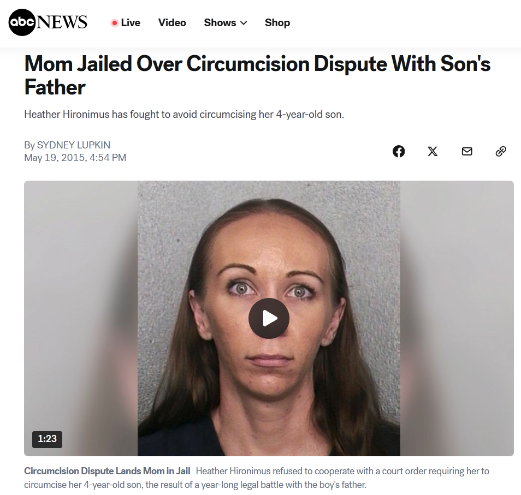Image resolution: width=521 pixels, height=495 pixels.
Task: Expand the Shows dropdown chevron
Action: tap(244, 23)
